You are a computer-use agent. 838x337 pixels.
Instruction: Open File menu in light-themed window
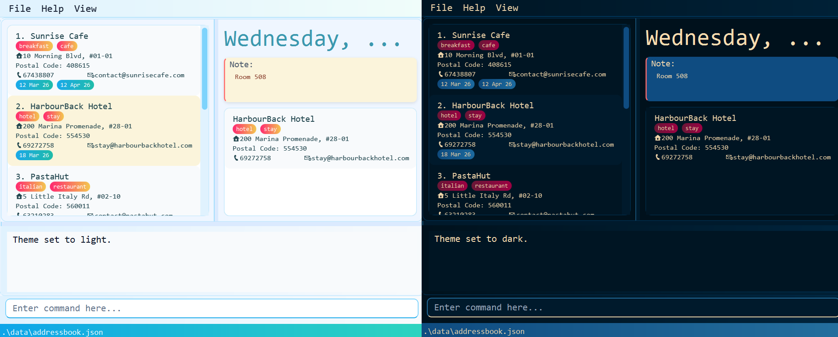20,9
